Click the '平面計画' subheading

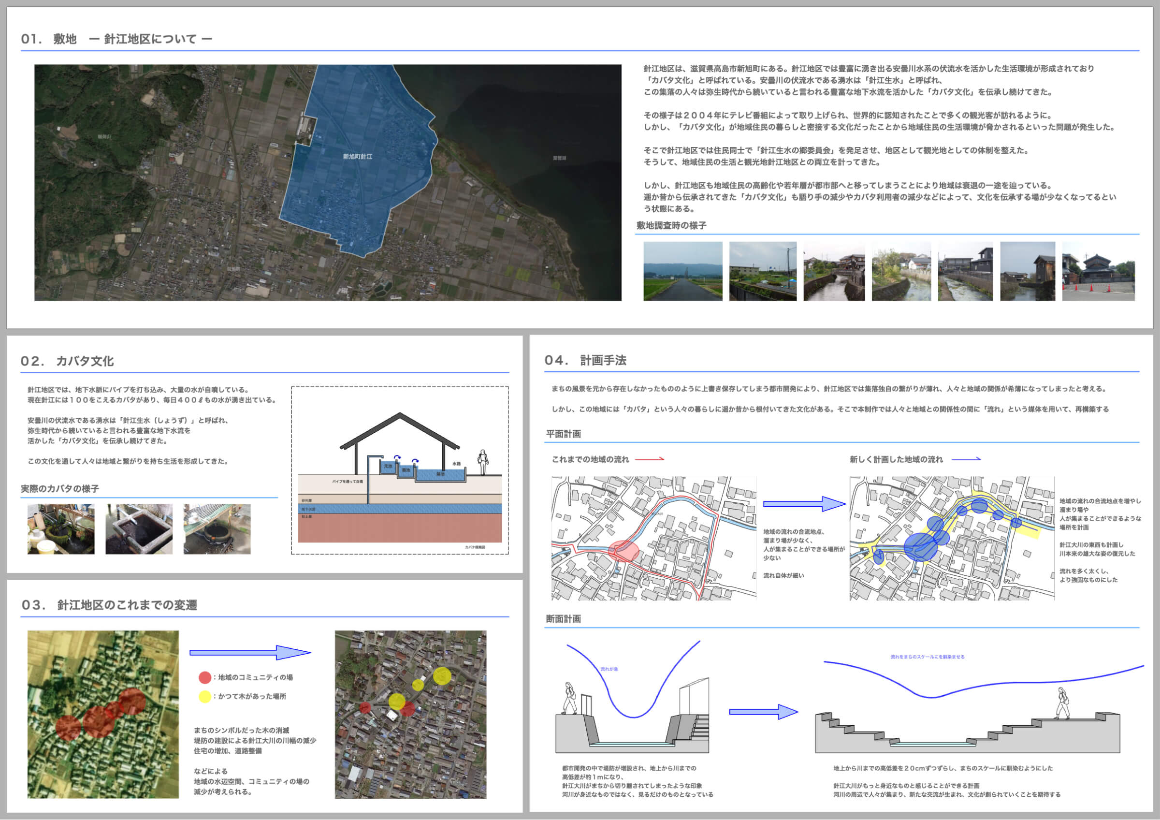pyautogui.click(x=564, y=434)
